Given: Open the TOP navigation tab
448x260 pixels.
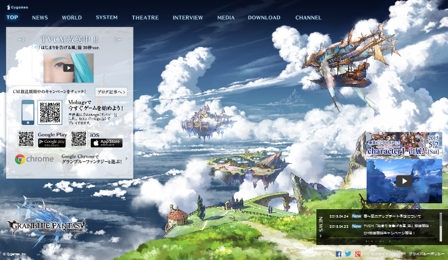Looking at the screenshot, I should tap(13, 17).
